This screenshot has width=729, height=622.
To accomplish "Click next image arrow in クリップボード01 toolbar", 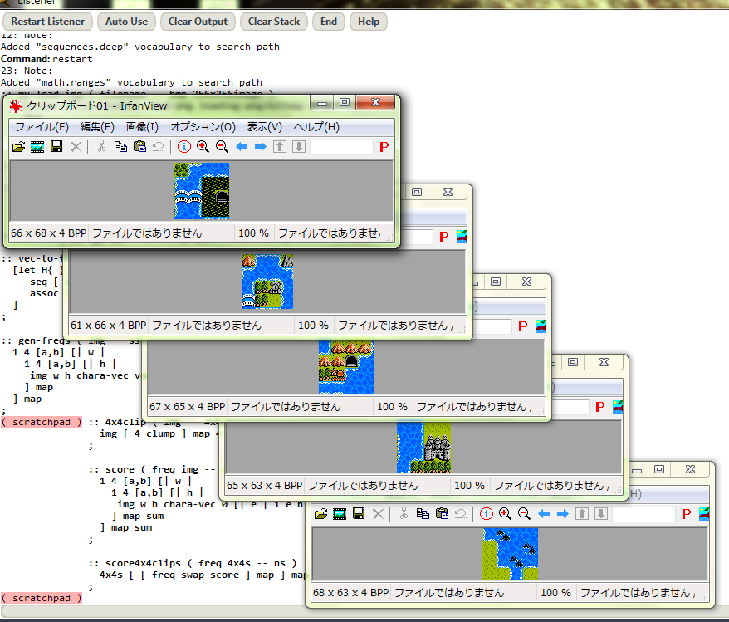I will pyautogui.click(x=261, y=147).
